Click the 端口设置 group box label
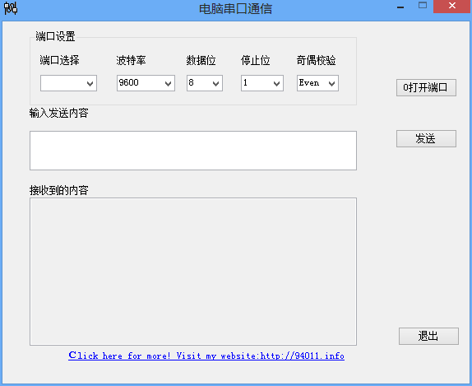Screen dimensions: 472x386 pos(55,36)
